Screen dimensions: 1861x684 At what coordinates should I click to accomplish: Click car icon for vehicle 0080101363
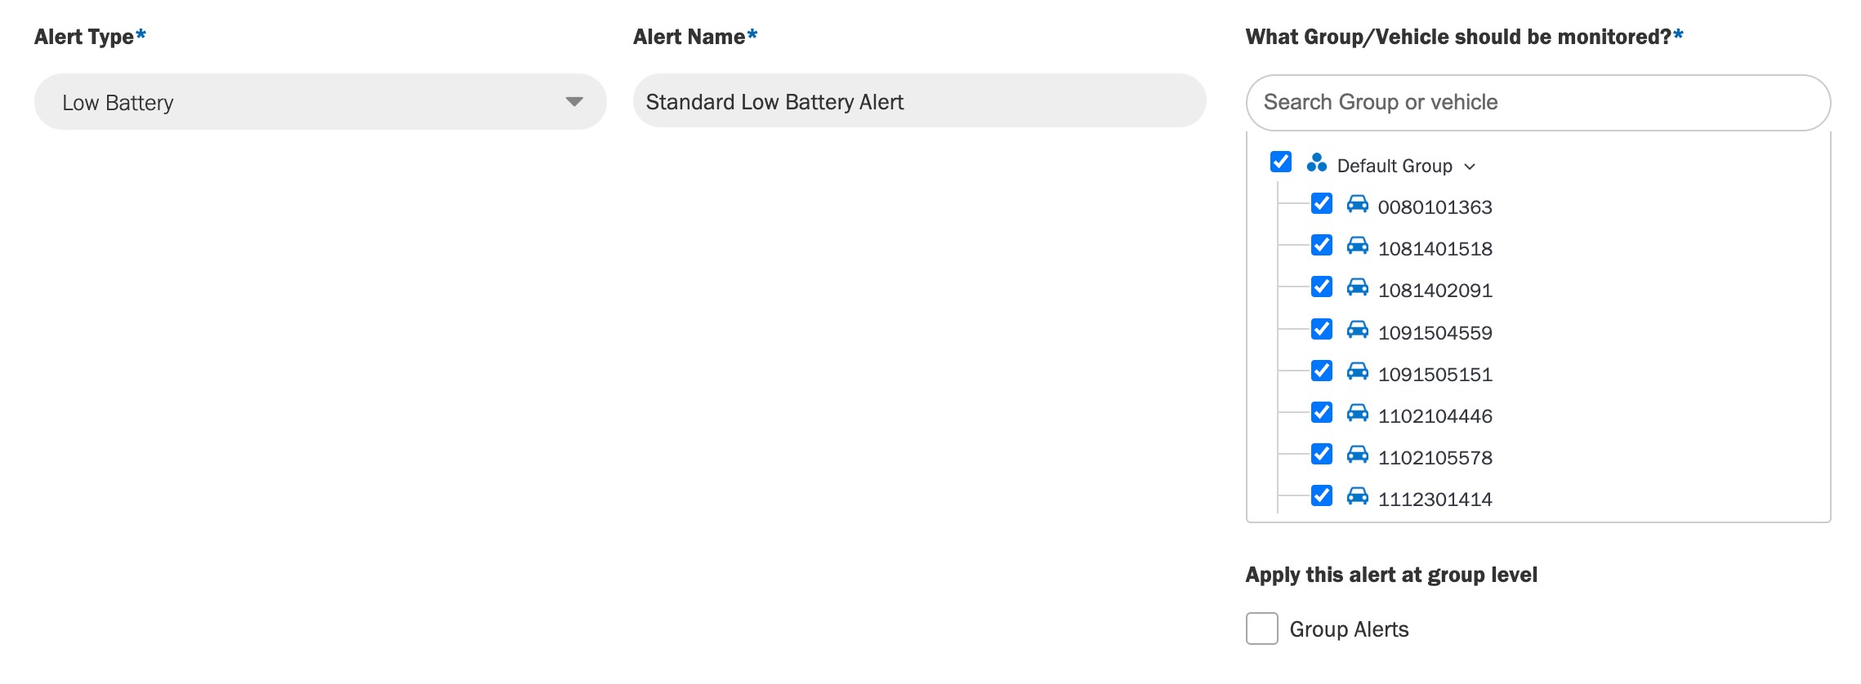1357,204
